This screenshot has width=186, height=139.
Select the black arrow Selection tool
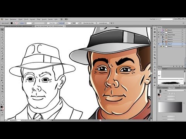pyautogui.click(x=2, y=29)
